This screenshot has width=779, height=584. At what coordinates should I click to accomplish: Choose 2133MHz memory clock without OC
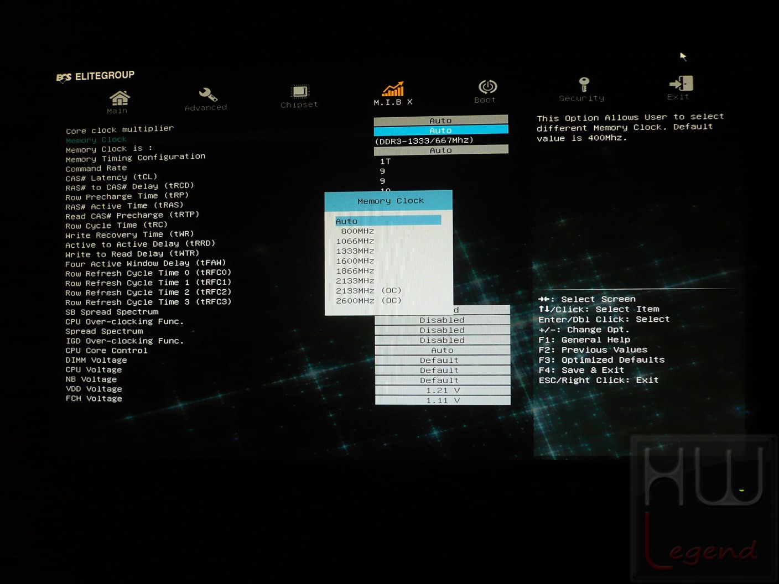tap(355, 281)
